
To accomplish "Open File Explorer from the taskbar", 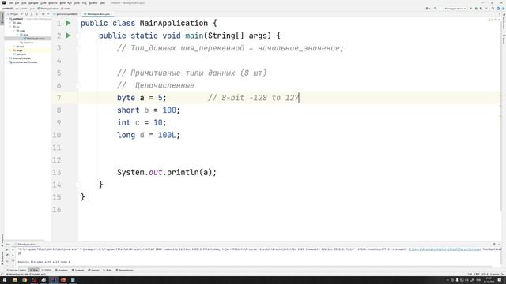I will click(14, 280).
